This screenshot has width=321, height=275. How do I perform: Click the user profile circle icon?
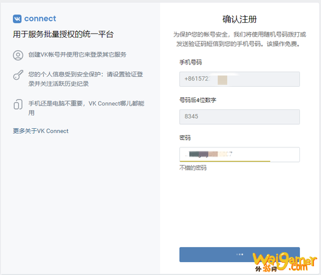[18, 55]
